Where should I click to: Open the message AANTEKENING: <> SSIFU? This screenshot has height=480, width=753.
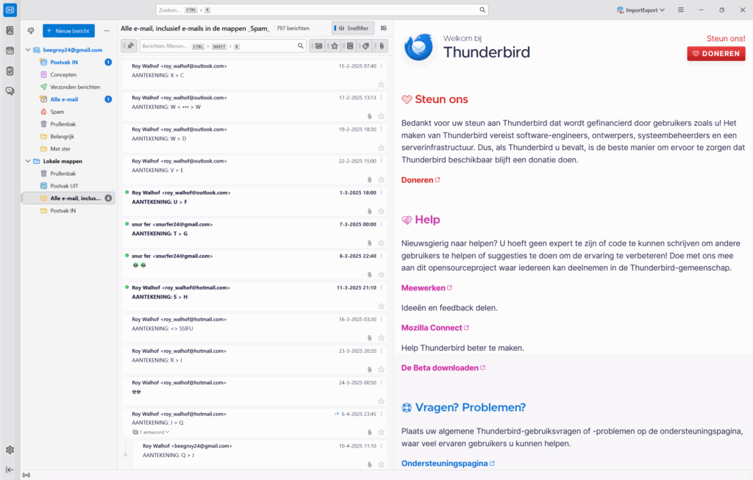click(254, 329)
